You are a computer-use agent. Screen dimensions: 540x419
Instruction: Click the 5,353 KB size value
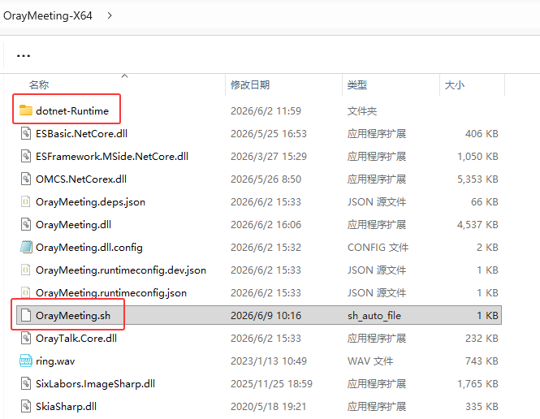477,179
